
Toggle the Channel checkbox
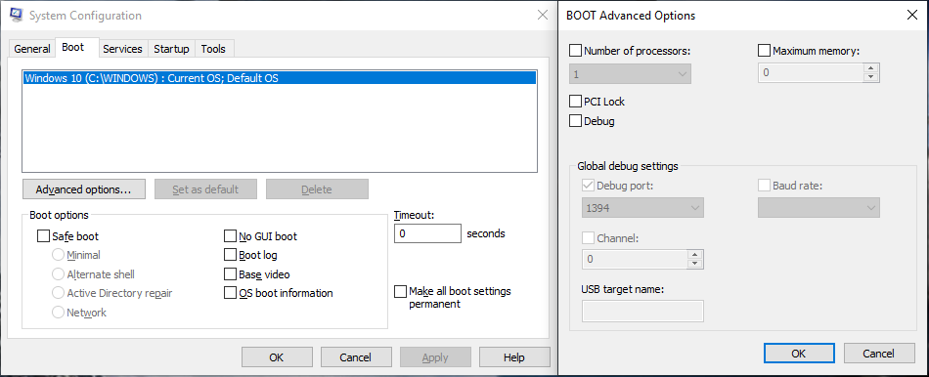(589, 238)
